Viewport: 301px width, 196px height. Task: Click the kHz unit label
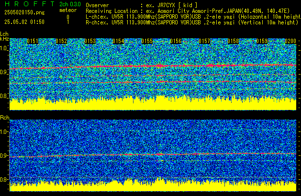(x=4, y=39)
